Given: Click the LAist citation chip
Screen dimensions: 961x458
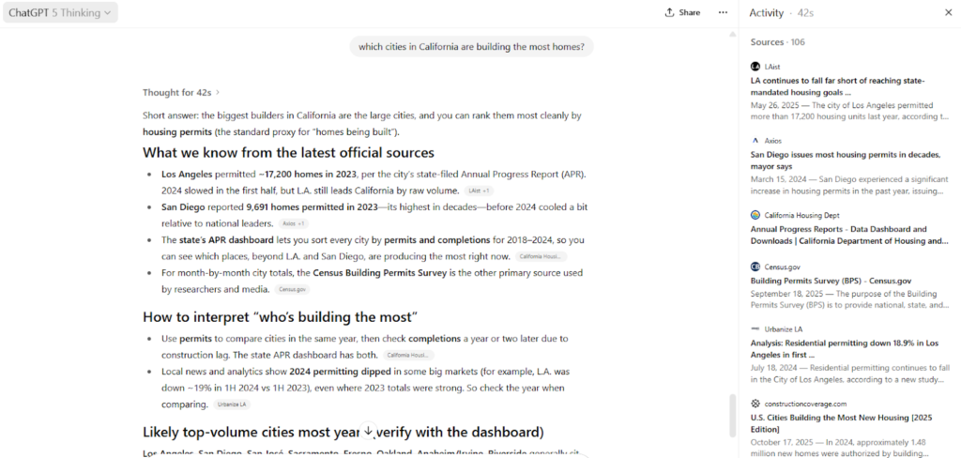Looking at the screenshot, I should [x=480, y=191].
